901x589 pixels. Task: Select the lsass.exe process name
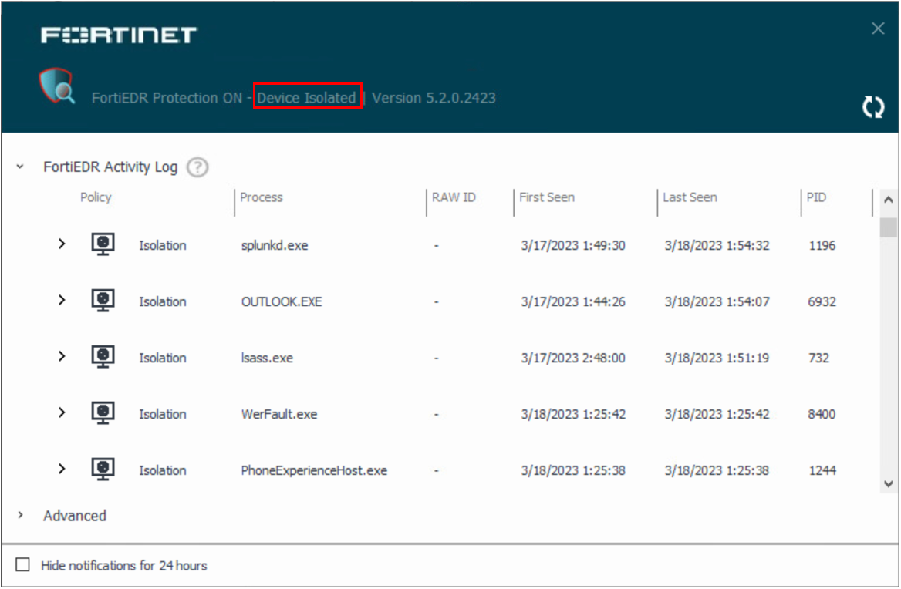tap(267, 358)
